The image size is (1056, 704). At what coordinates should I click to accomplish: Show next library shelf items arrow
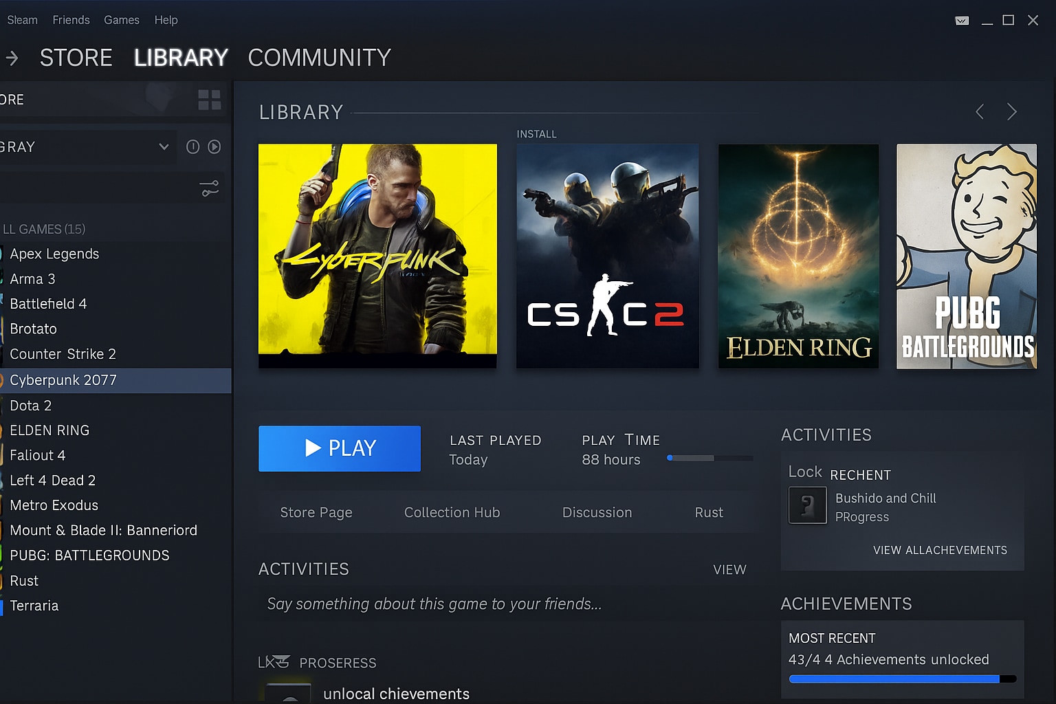pyautogui.click(x=1011, y=111)
